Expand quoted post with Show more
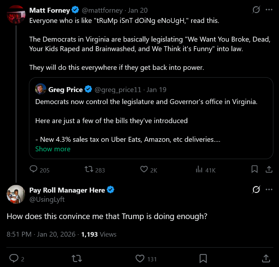 (53, 149)
